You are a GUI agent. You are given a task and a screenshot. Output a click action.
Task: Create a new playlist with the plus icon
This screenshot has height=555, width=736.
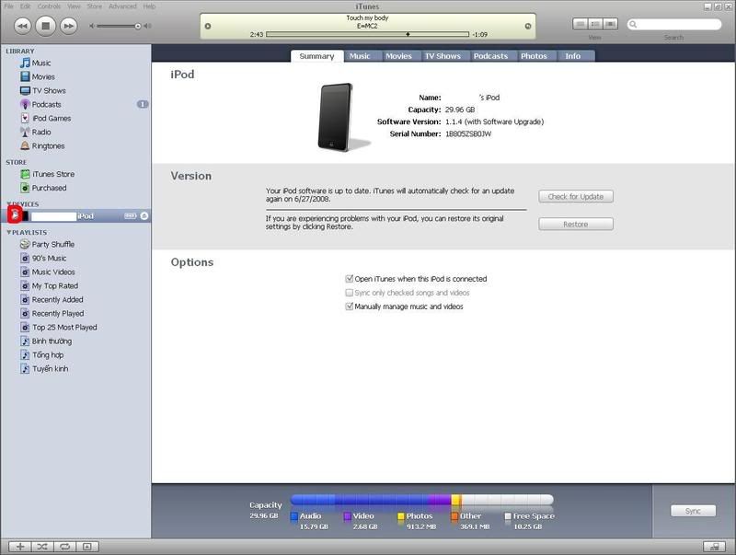[x=20, y=546]
